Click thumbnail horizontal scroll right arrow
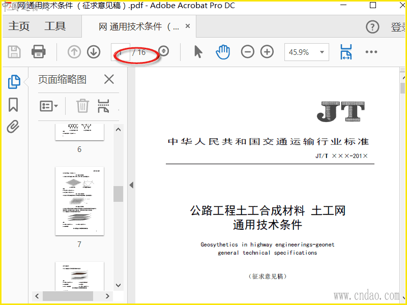The width and height of the screenshot is (407, 305). 107,296
